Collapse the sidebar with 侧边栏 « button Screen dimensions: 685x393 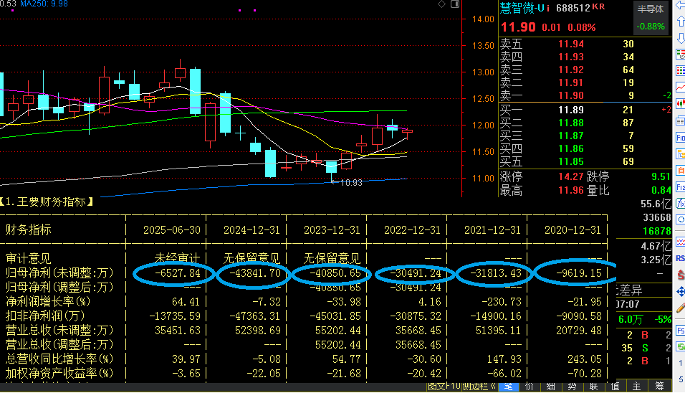pyautogui.click(x=479, y=387)
